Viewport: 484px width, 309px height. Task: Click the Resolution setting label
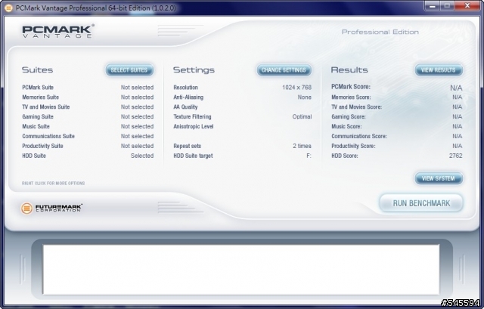(x=185, y=88)
